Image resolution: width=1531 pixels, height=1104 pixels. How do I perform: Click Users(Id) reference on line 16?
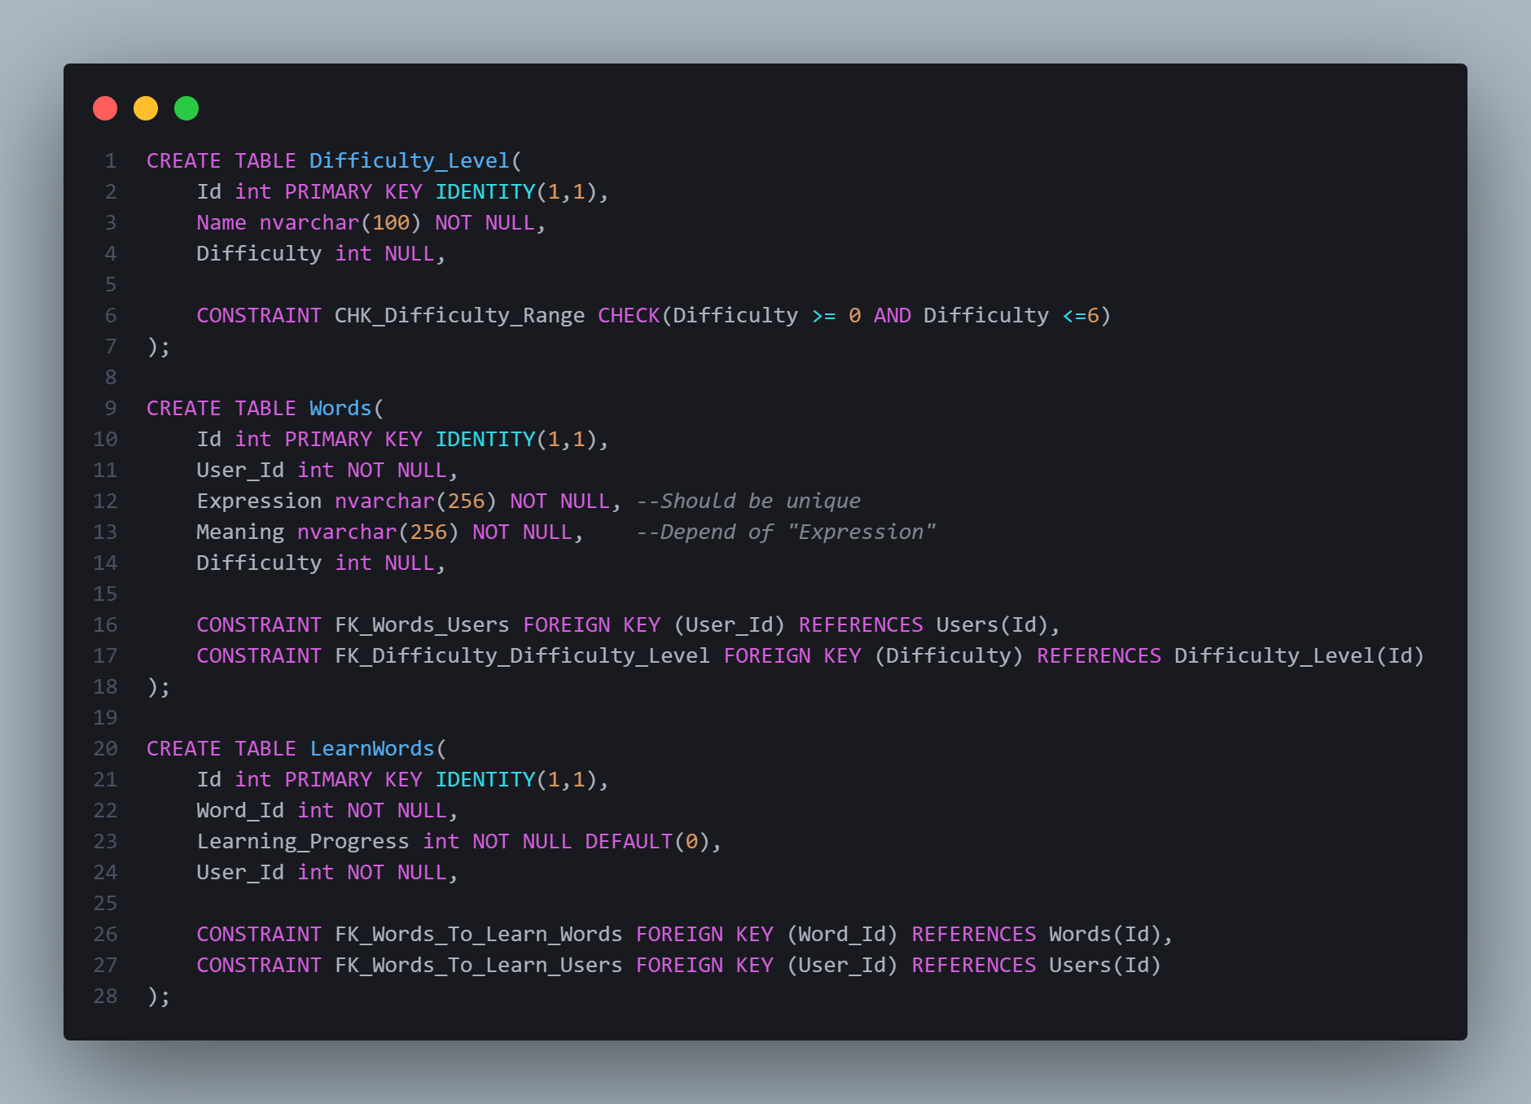point(993,624)
